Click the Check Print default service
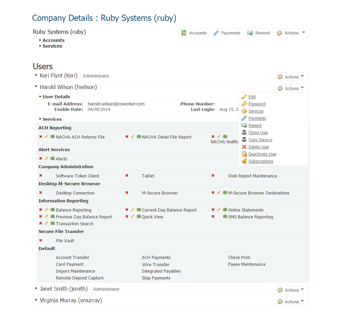Image resolution: width=341 pixels, height=318 pixels. [x=239, y=258]
